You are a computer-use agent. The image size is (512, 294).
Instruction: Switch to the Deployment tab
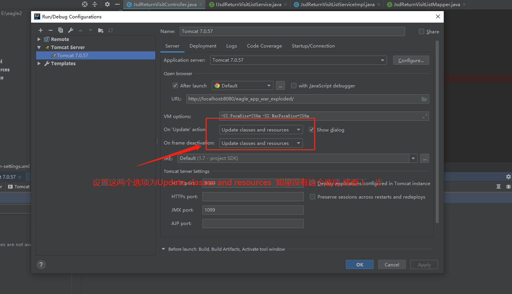coord(203,46)
